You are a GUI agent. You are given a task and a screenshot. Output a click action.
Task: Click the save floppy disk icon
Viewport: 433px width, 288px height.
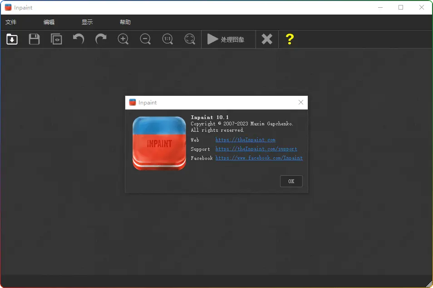(34, 40)
